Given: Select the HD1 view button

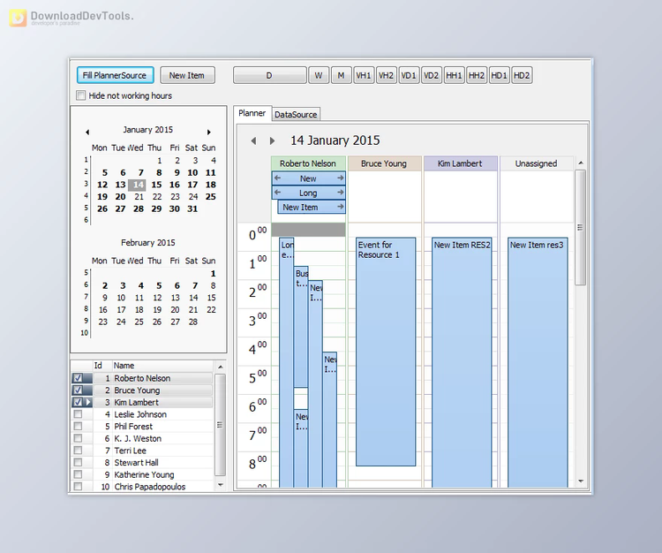Looking at the screenshot, I should [499, 76].
